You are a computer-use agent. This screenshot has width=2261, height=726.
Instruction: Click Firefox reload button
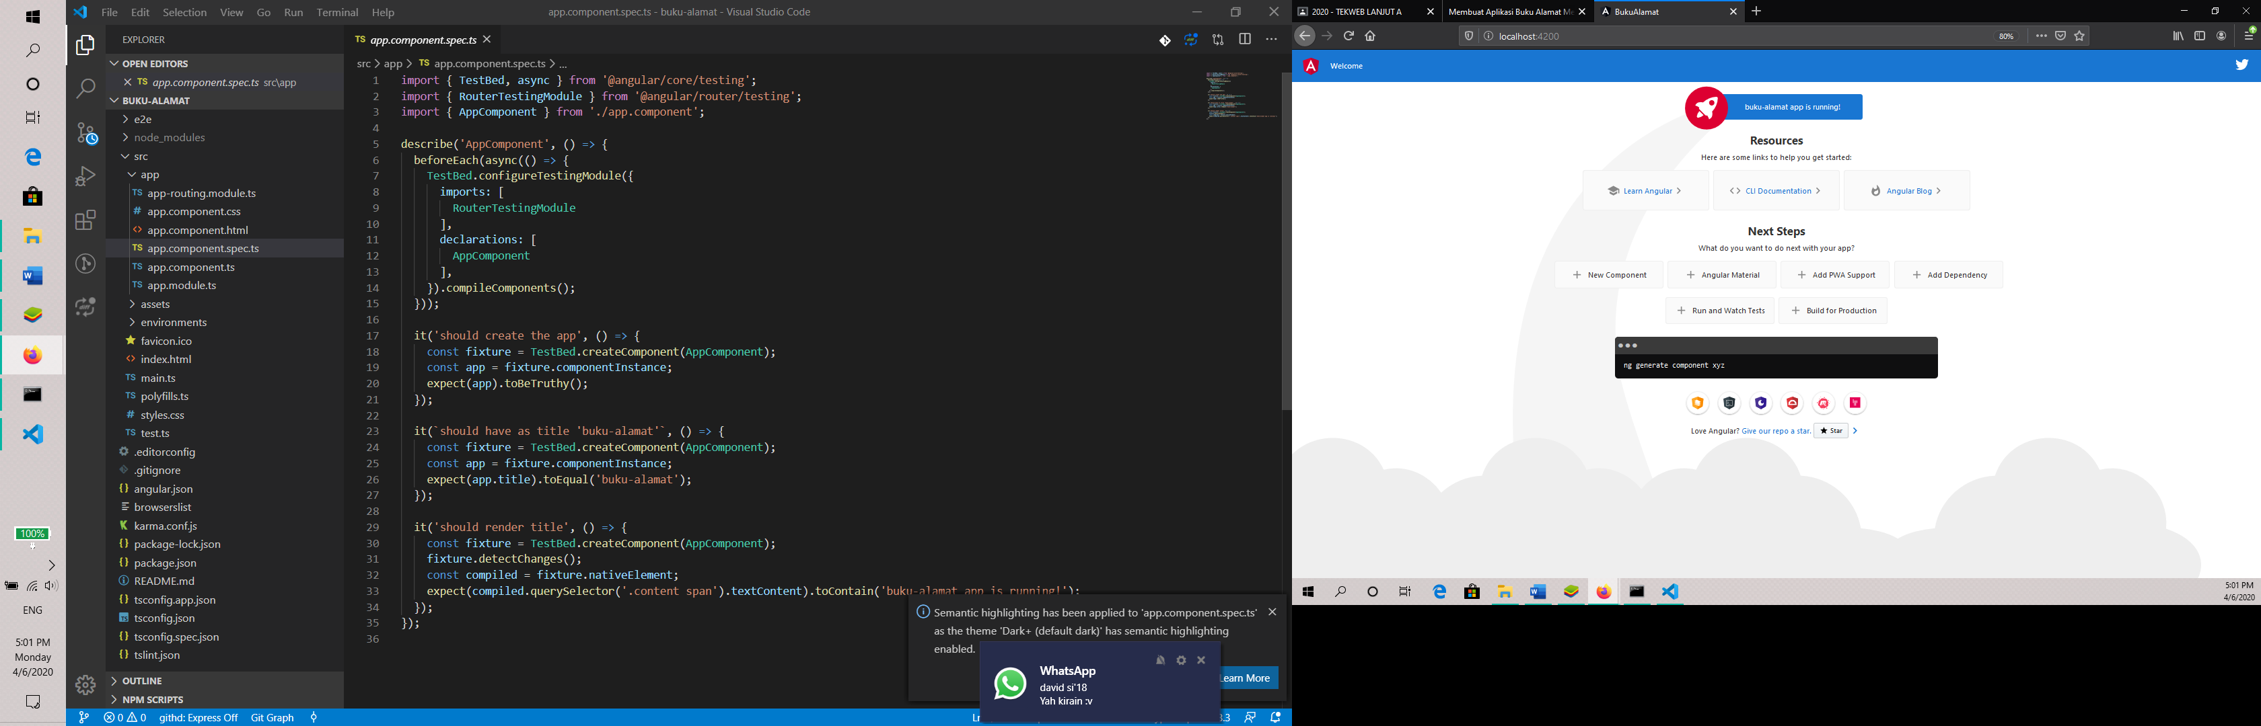[1348, 36]
